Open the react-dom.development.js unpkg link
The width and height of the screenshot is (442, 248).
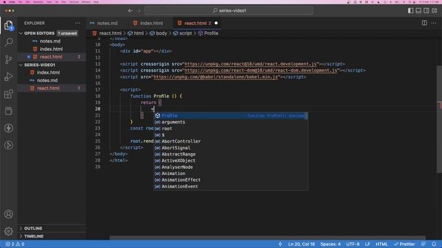pos(261,70)
